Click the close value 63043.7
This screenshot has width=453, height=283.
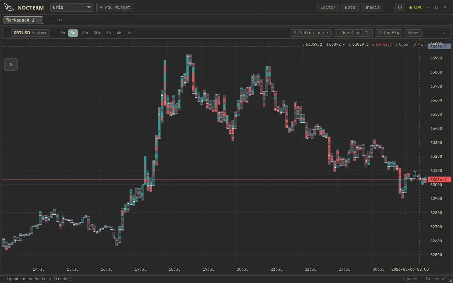point(384,44)
